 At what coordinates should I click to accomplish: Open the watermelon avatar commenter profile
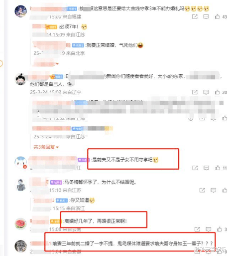[x=20, y=224]
